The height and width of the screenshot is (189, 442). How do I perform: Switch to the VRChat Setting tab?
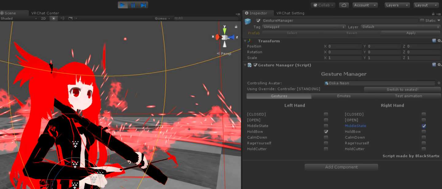tap(291, 13)
